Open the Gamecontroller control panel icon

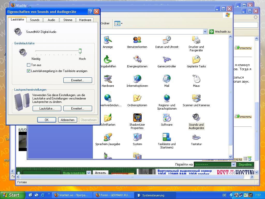click(167, 60)
